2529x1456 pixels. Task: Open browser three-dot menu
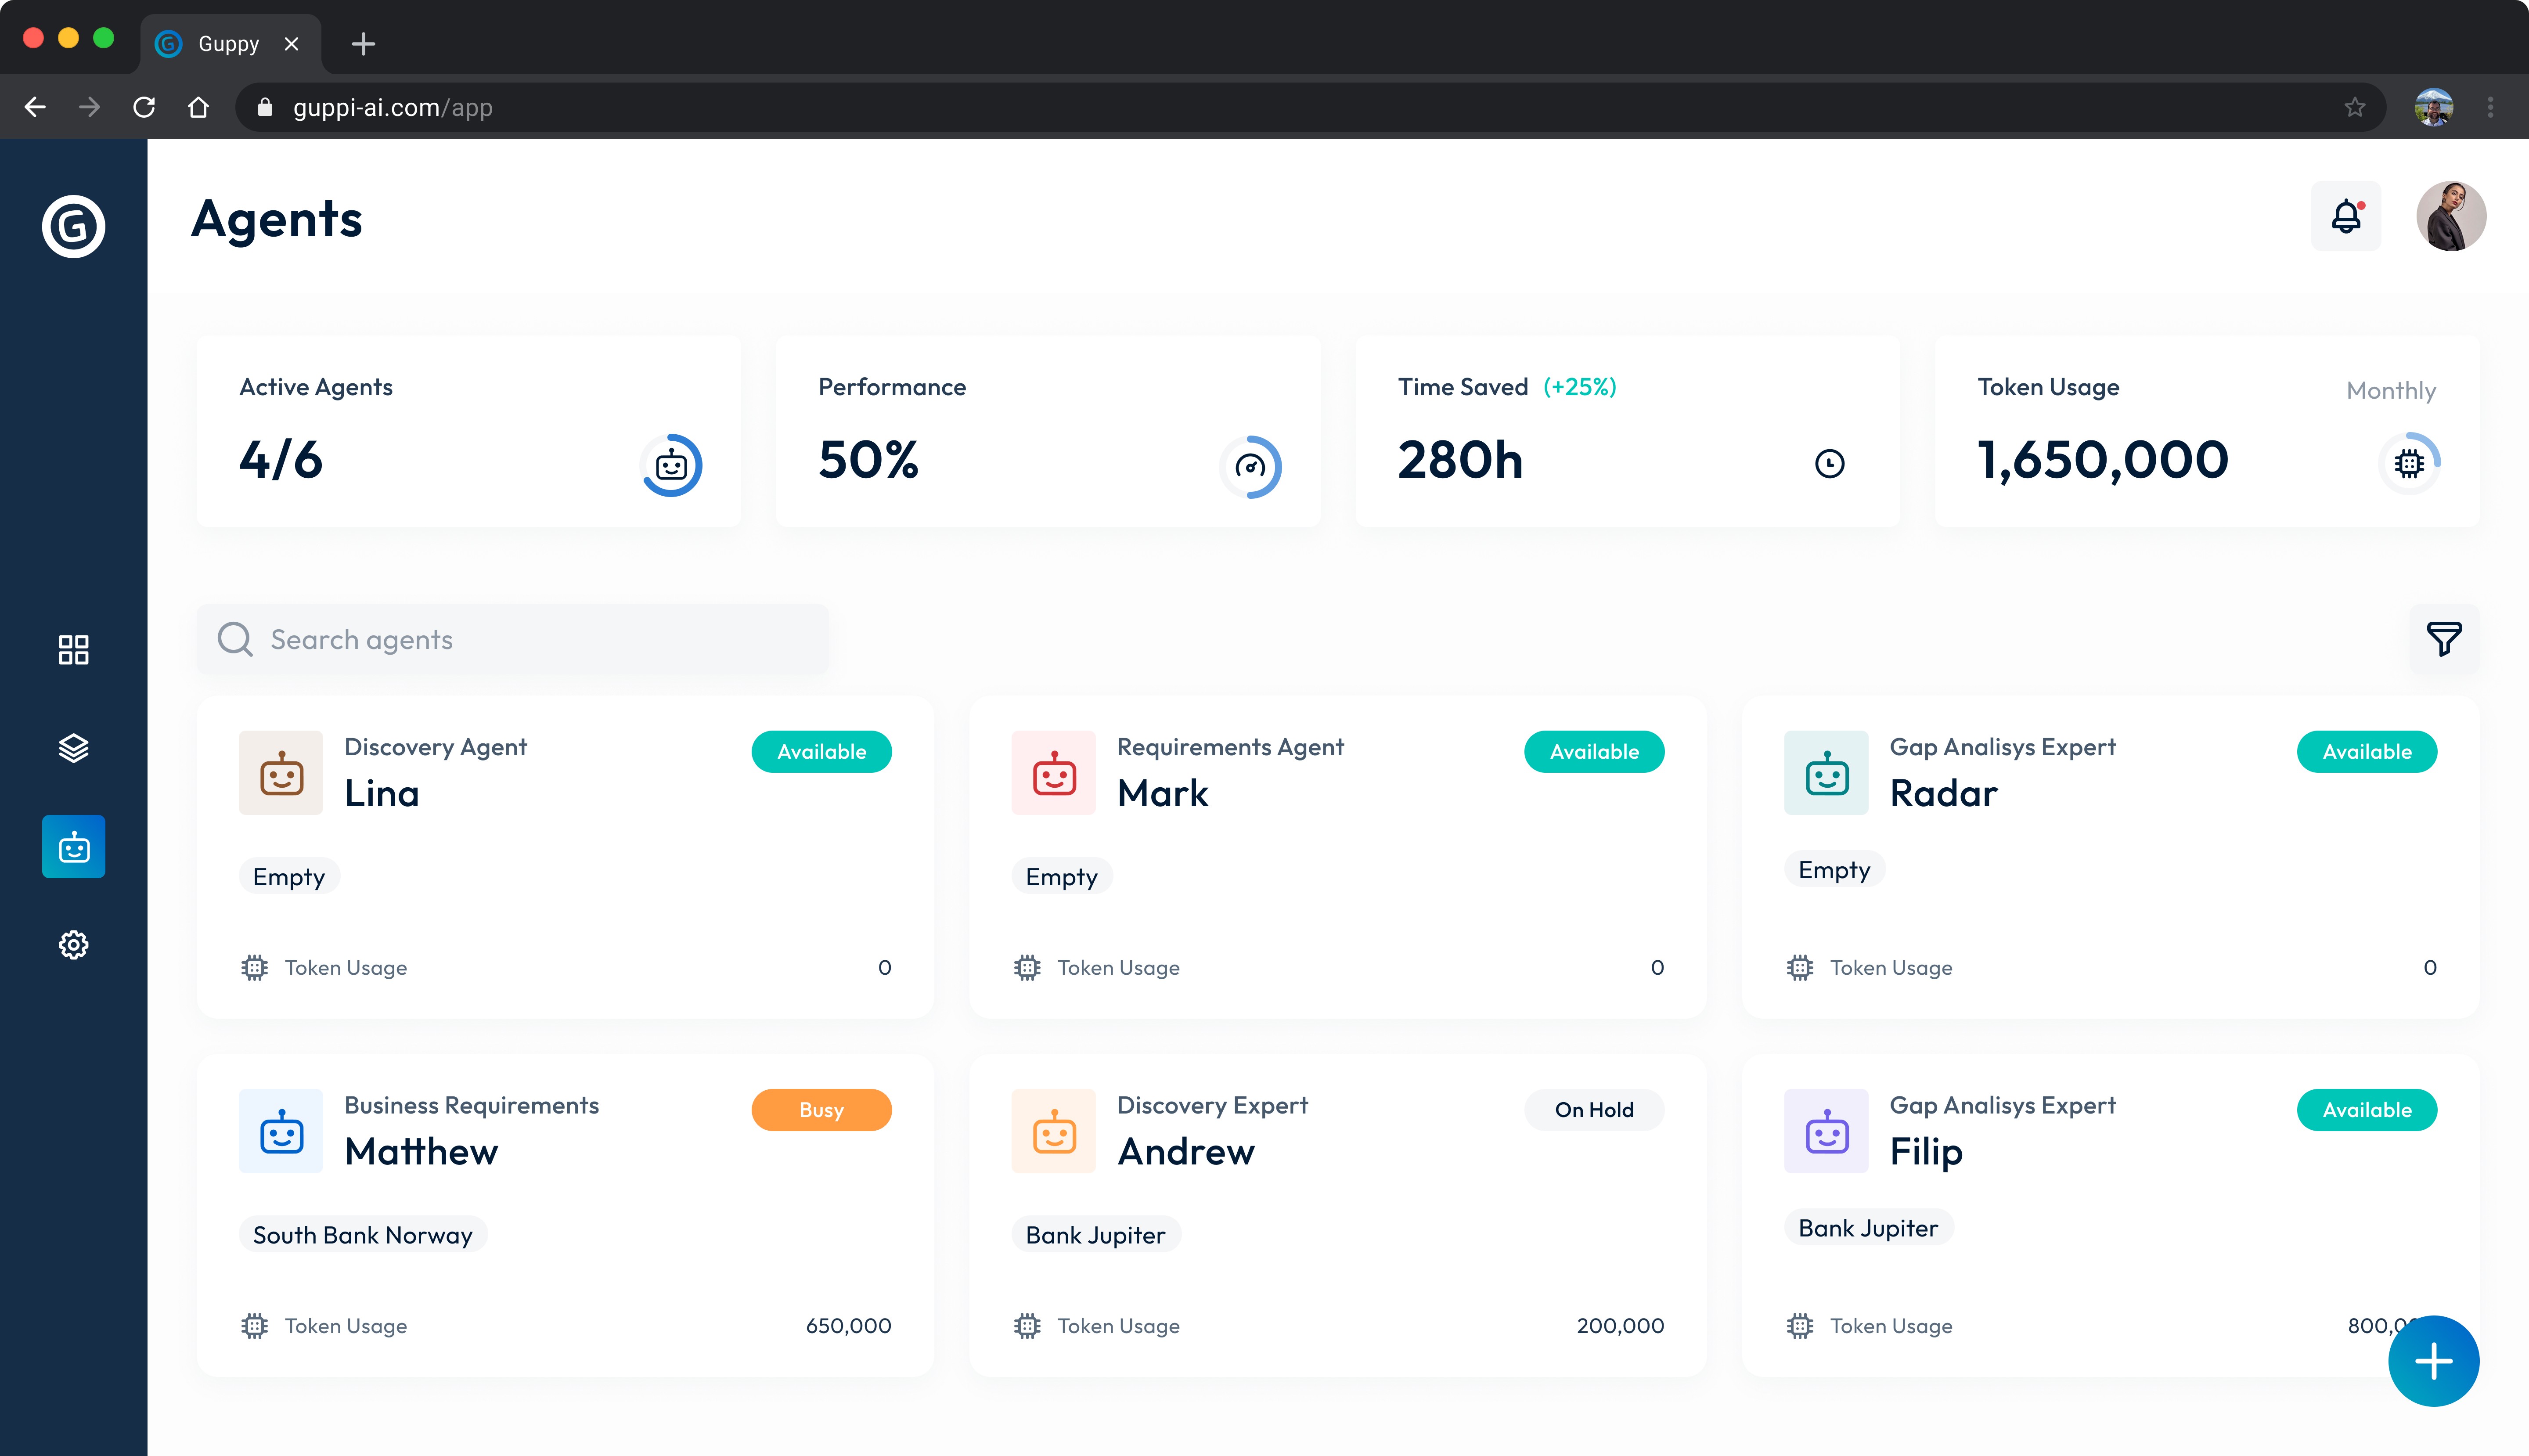[x=2490, y=107]
